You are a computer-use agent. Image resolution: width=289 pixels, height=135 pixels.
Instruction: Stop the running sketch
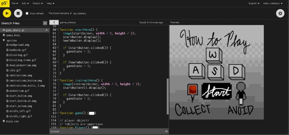(18, 13)
